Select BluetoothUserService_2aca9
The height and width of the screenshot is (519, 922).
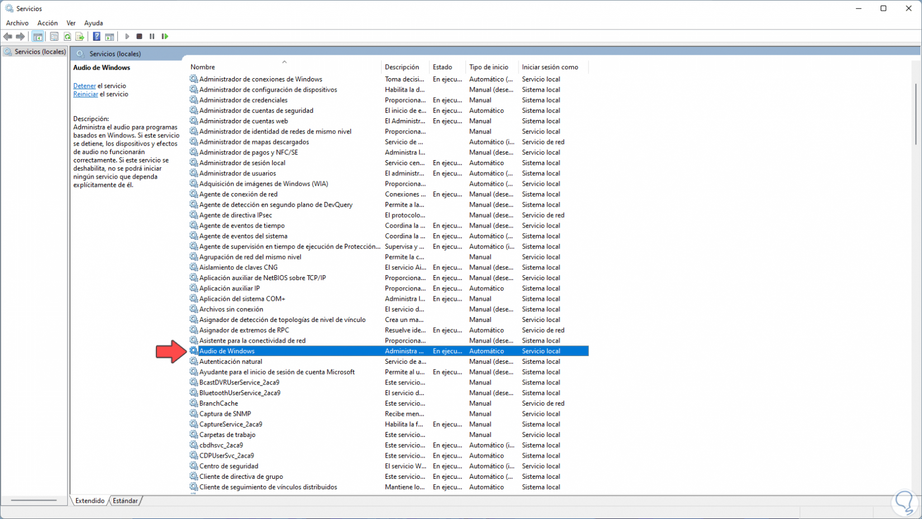coord(240,393)
